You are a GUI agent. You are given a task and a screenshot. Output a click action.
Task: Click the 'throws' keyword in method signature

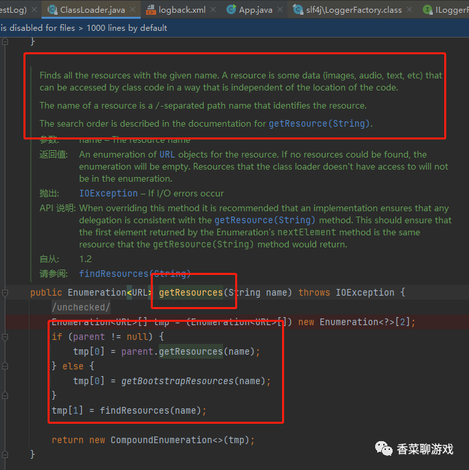[314, 292]
